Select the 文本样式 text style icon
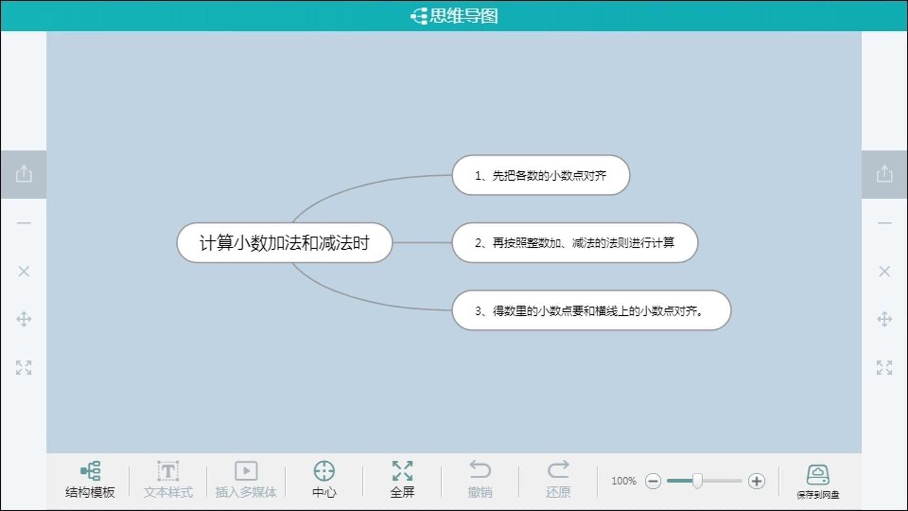Viewport: 908px width, 511px height. point(168,471)
